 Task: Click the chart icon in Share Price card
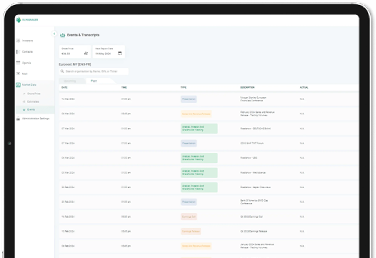coord(86,53)
